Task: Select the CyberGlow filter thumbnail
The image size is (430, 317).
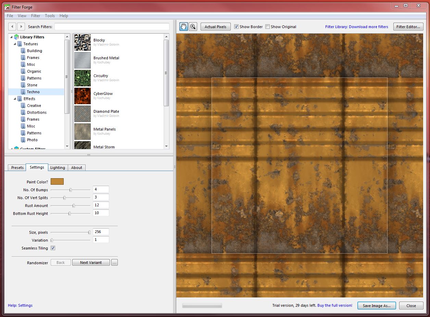Action: point(83,96)
